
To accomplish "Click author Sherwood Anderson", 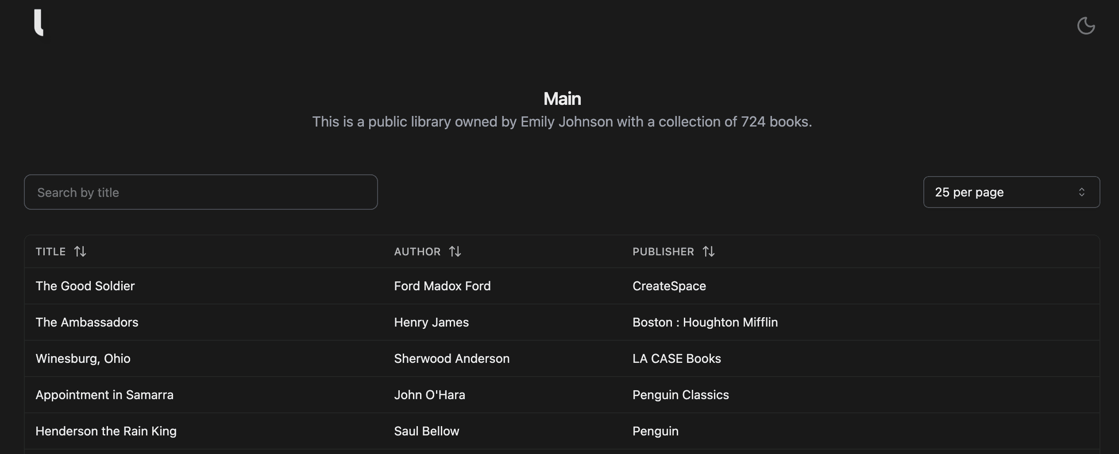I will pos(451,358).
